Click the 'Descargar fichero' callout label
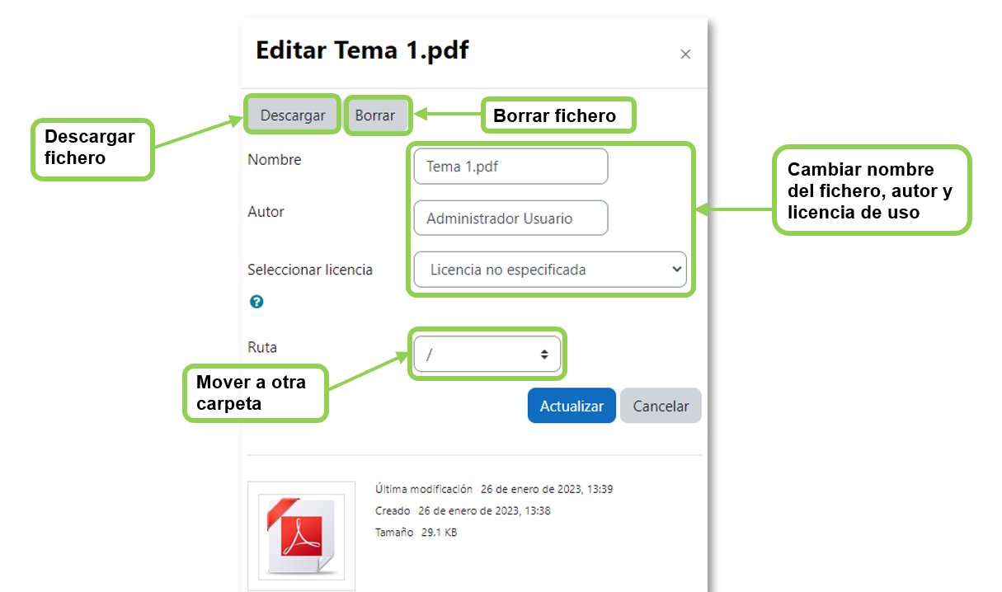This screenshot has height=592, width=1002. pos(92,149)
